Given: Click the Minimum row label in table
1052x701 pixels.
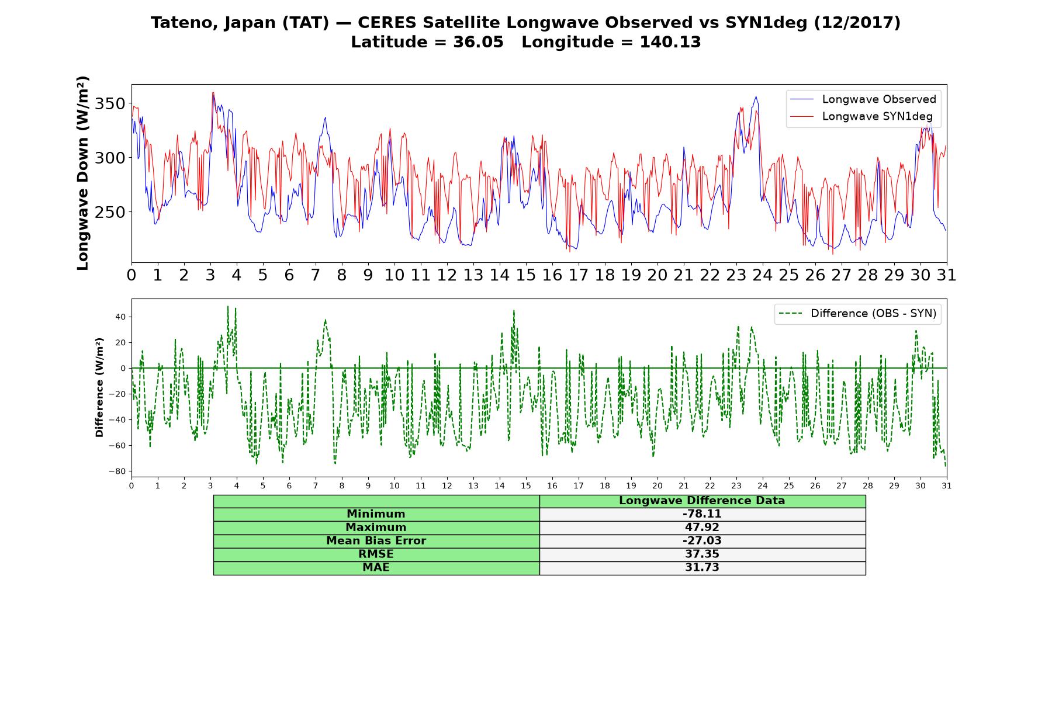Looking at the screenshot, I should tap(376, 514).
